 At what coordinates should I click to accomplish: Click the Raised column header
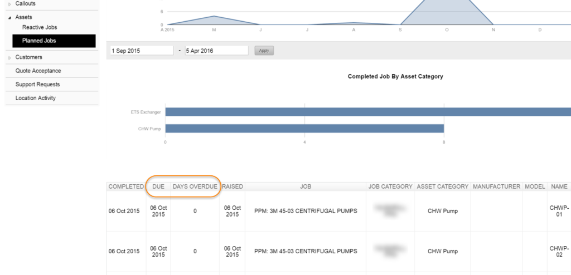tap(233, 186)
